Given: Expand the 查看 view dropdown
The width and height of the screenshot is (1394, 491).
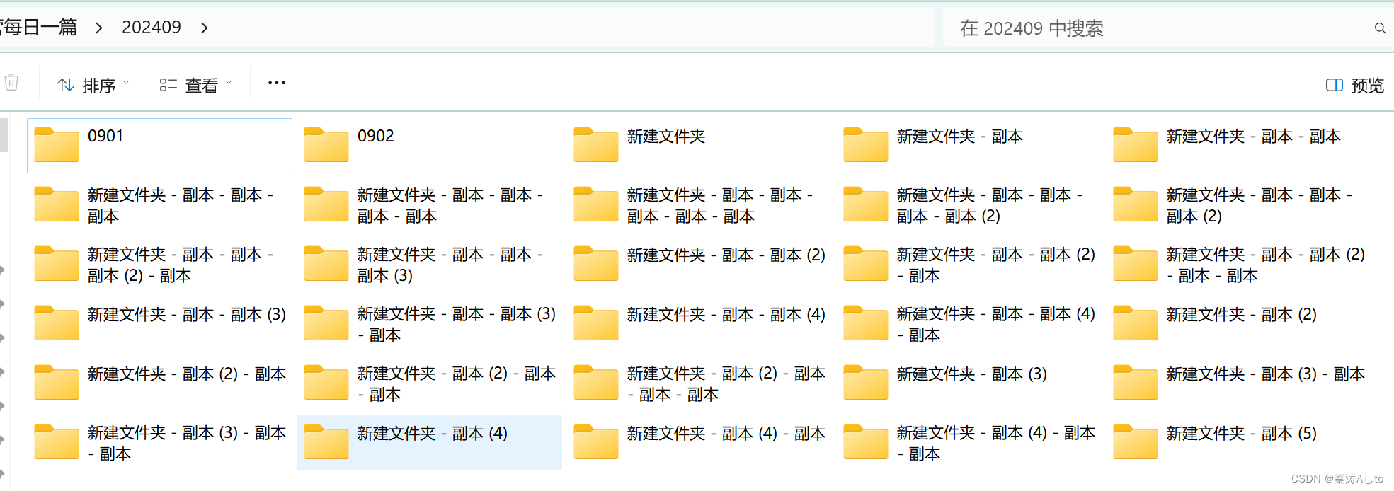Looking at the screenshot, I should coord(229,83).
